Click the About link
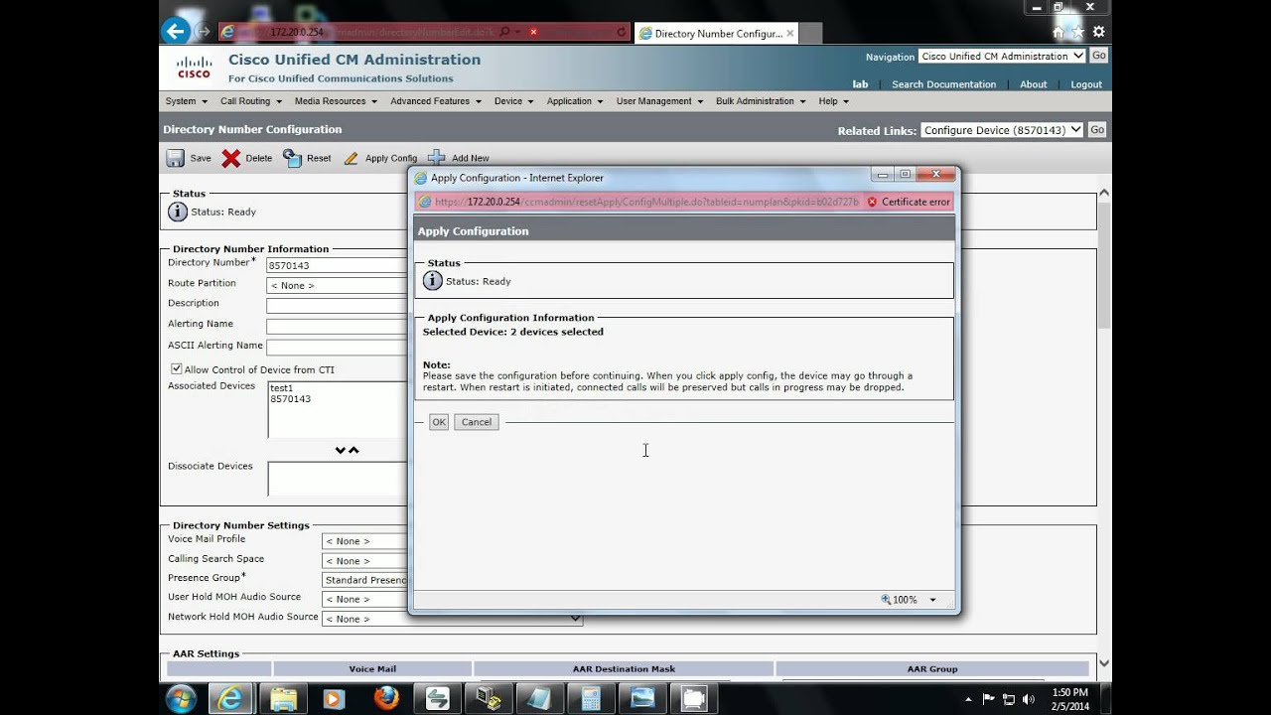 pyautogui.click(x=1034, y=84)
